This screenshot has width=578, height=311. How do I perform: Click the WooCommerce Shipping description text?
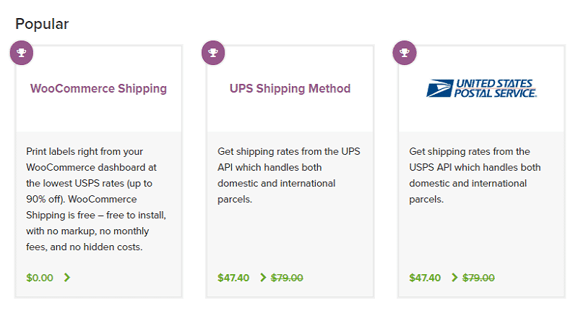96,199
